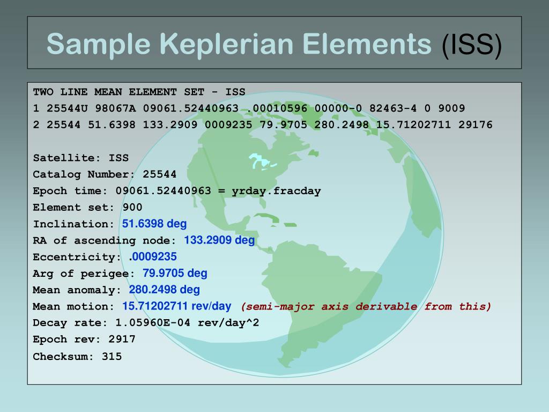Click the 'Epoch time: 09061.52440963' line

click(x=177, y=191)
